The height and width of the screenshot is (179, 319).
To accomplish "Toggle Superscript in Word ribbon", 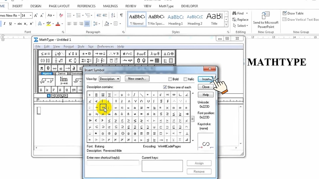I will (31, 24).
